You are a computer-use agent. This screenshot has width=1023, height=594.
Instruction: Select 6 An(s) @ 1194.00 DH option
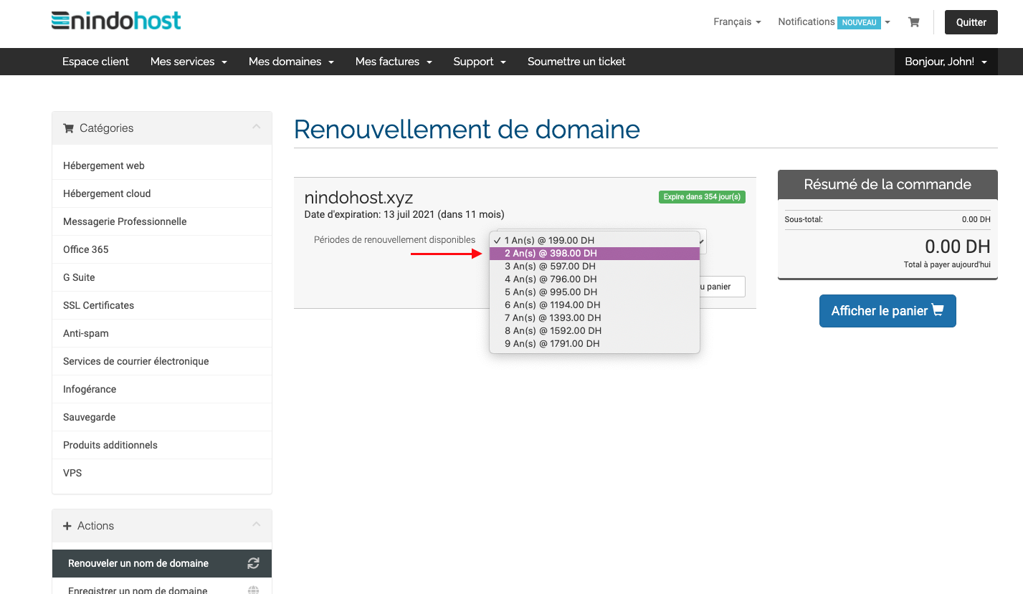click(x=594, y=305)
